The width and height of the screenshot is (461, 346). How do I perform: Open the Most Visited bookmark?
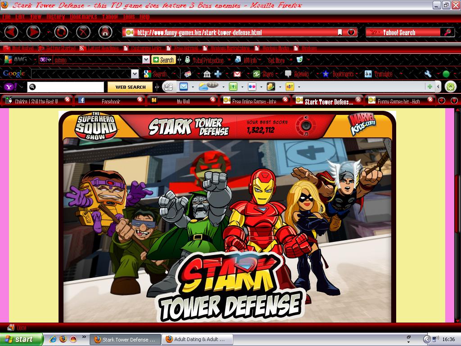[18, 48]
